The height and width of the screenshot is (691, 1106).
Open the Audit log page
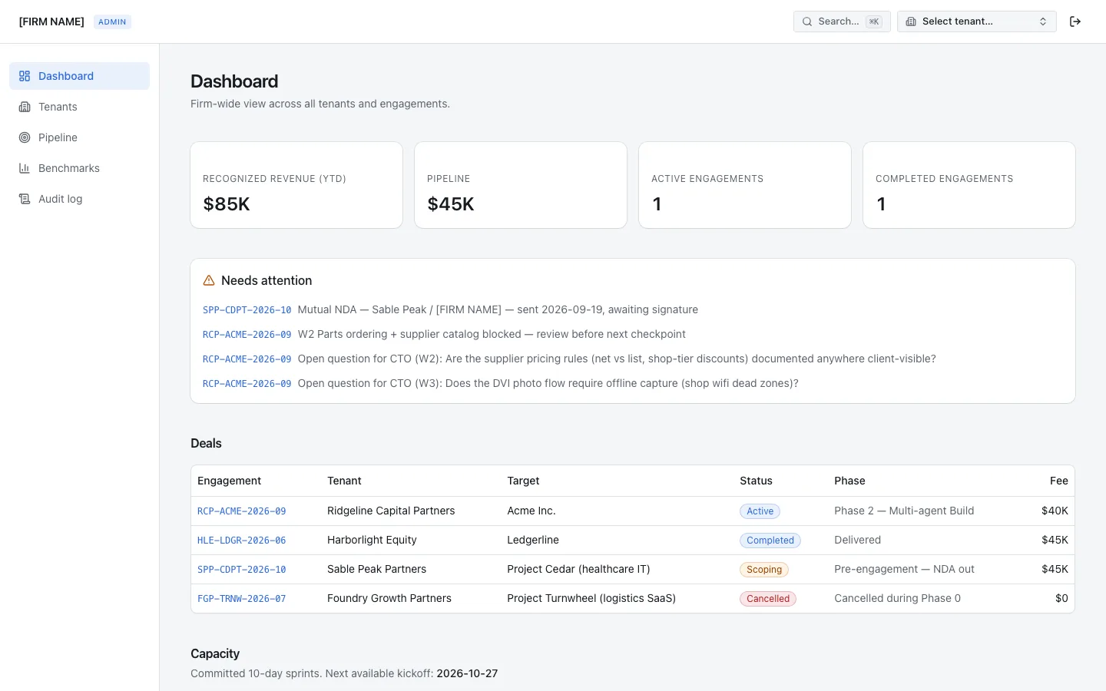[79, 199]
